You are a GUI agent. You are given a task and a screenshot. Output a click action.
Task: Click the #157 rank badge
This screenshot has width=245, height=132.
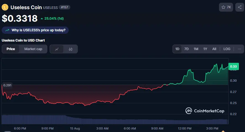click(x=65, y=7)
